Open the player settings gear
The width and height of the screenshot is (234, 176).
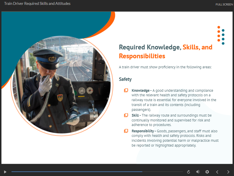207,172
